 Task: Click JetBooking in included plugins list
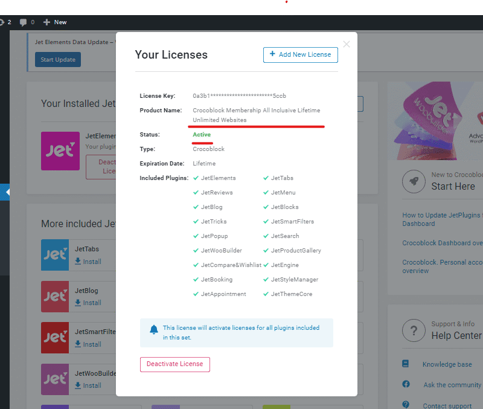click(x=217, y=280)
